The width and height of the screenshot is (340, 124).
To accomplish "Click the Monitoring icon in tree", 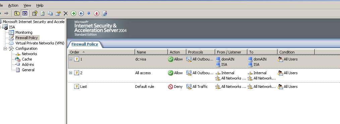I will coord(11,32).
